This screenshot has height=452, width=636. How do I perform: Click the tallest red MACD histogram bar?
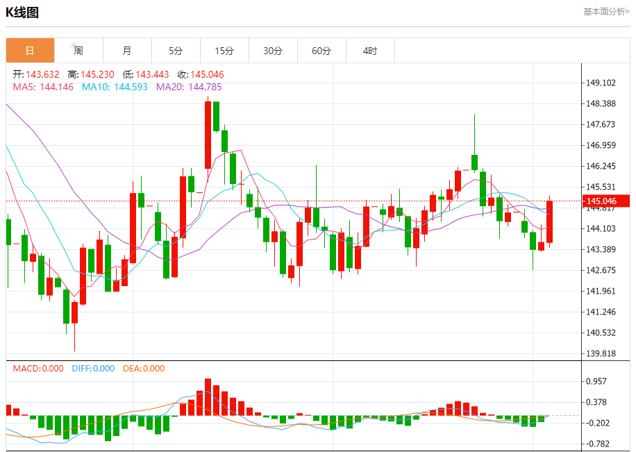coord(208,397)
